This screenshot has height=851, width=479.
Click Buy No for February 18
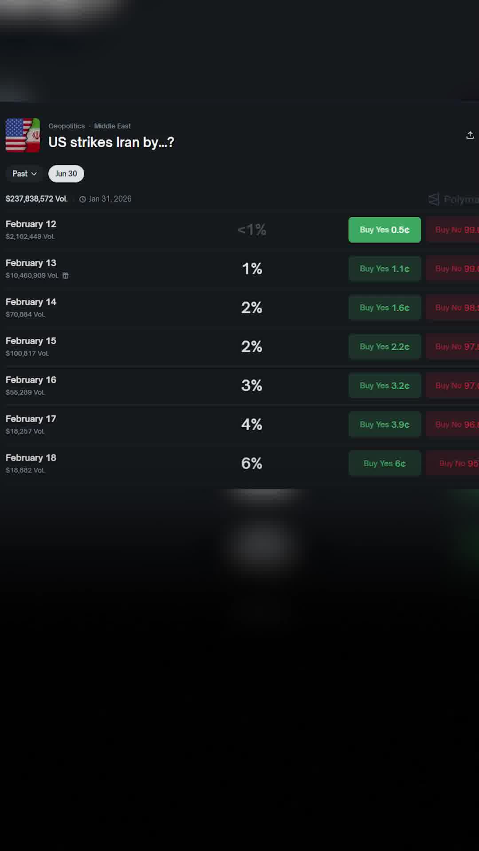click(x=453, y=464)
